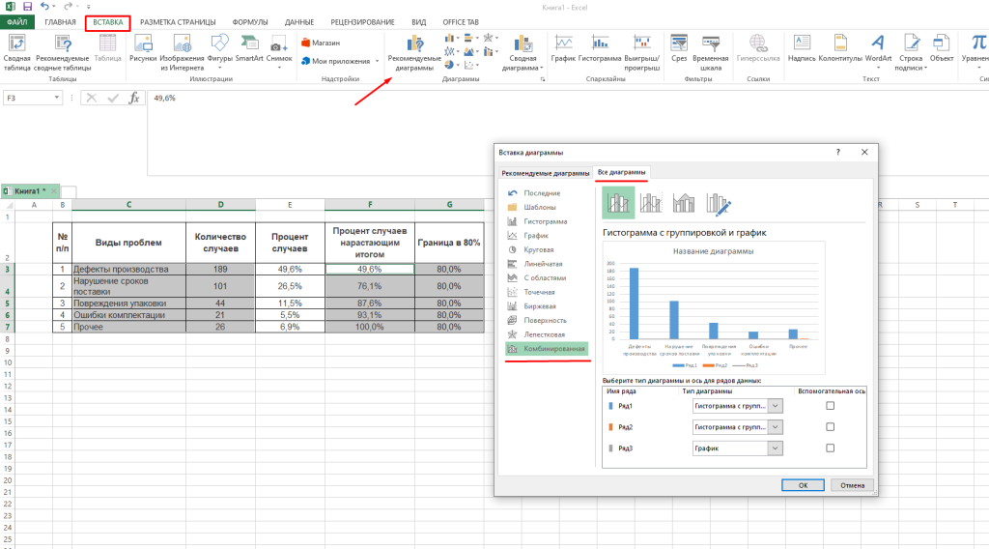
Task: Open the ГЛАВНАЯ ribbon tab
Action: point(61,22)
